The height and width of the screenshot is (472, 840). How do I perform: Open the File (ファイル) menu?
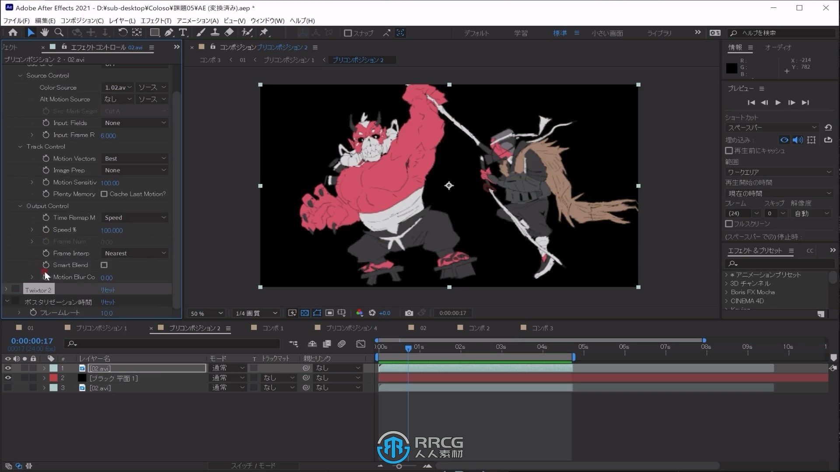(x=16, y=21)
